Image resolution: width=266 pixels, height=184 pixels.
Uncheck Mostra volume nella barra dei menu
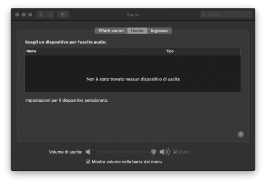(88, 161)
